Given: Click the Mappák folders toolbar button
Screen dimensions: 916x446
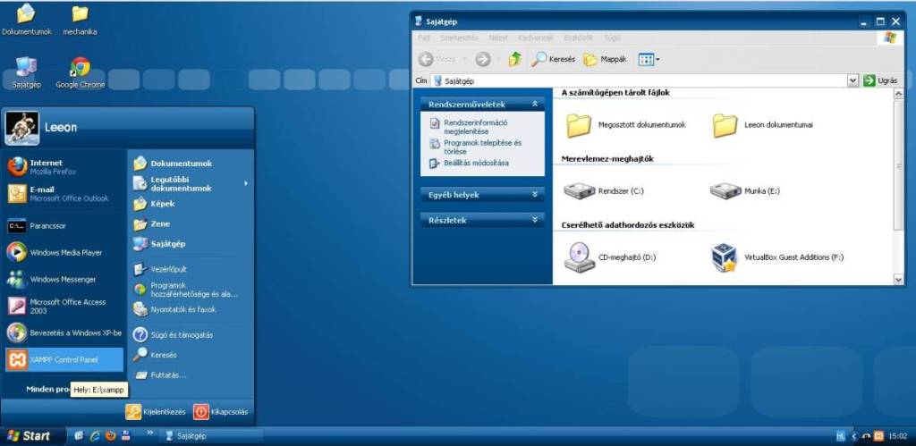Looking at the screenshot, I should click(606, 60).
